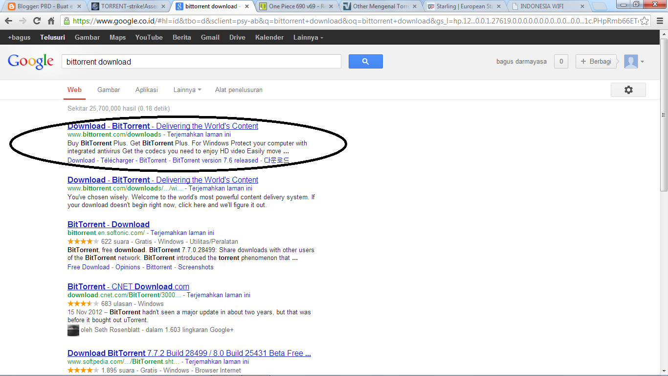668x376 pixels.
Task: Click the notifications counter showing 0
Action: [x=561, y=62]
